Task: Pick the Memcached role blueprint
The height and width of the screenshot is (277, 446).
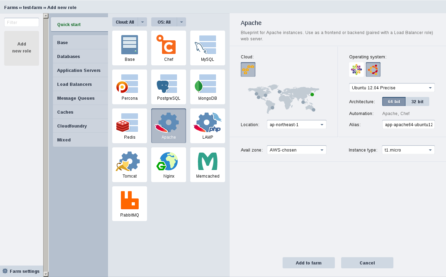Action: tap(208, 165)
